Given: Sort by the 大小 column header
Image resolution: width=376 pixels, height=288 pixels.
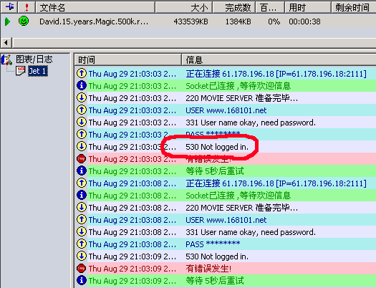Looking at the screenshot, I should [x=183, y=7].
